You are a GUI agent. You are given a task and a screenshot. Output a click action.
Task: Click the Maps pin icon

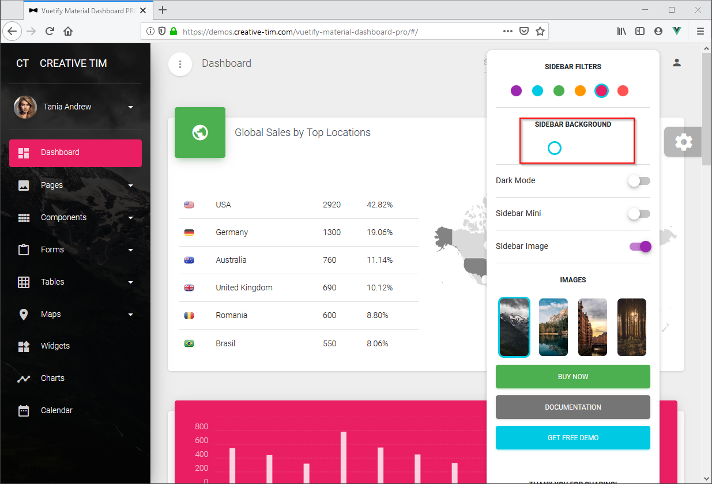pos(23,314)
